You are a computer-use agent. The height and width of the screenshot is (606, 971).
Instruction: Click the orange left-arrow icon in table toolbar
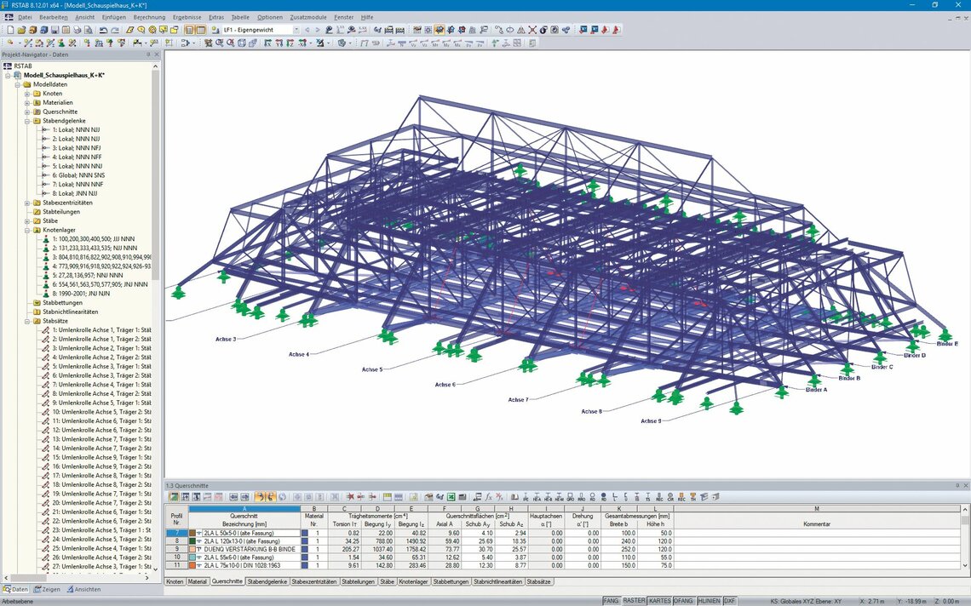(259, 496)
